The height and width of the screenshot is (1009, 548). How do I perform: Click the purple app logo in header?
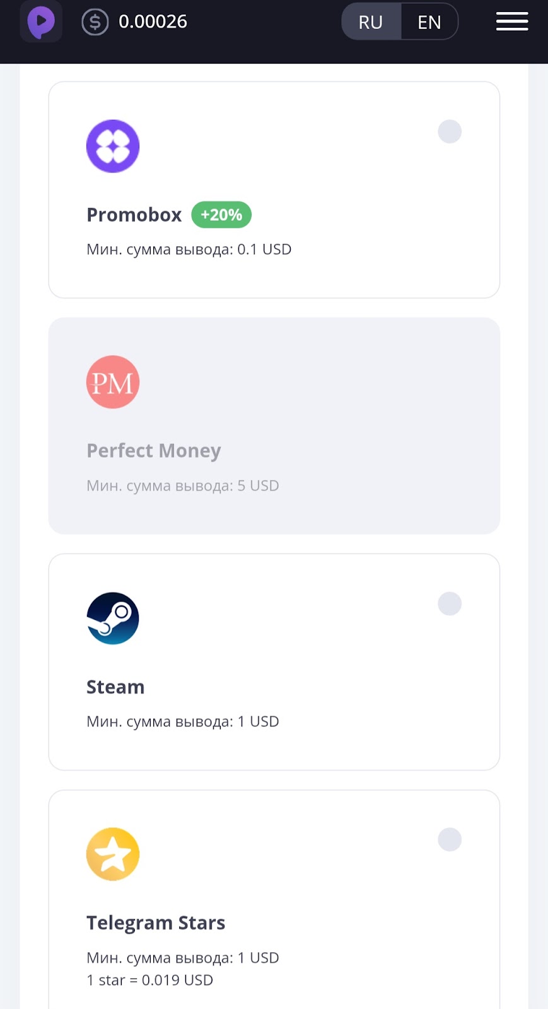(x=41, y=21)
